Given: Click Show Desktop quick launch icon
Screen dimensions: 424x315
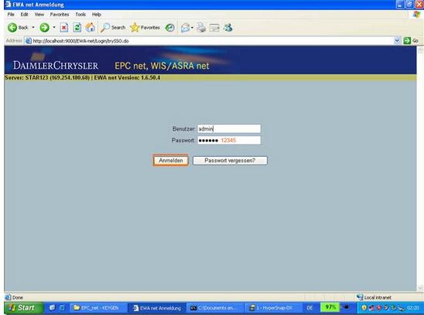Looking at the screenshot, I should click(52, 308).
